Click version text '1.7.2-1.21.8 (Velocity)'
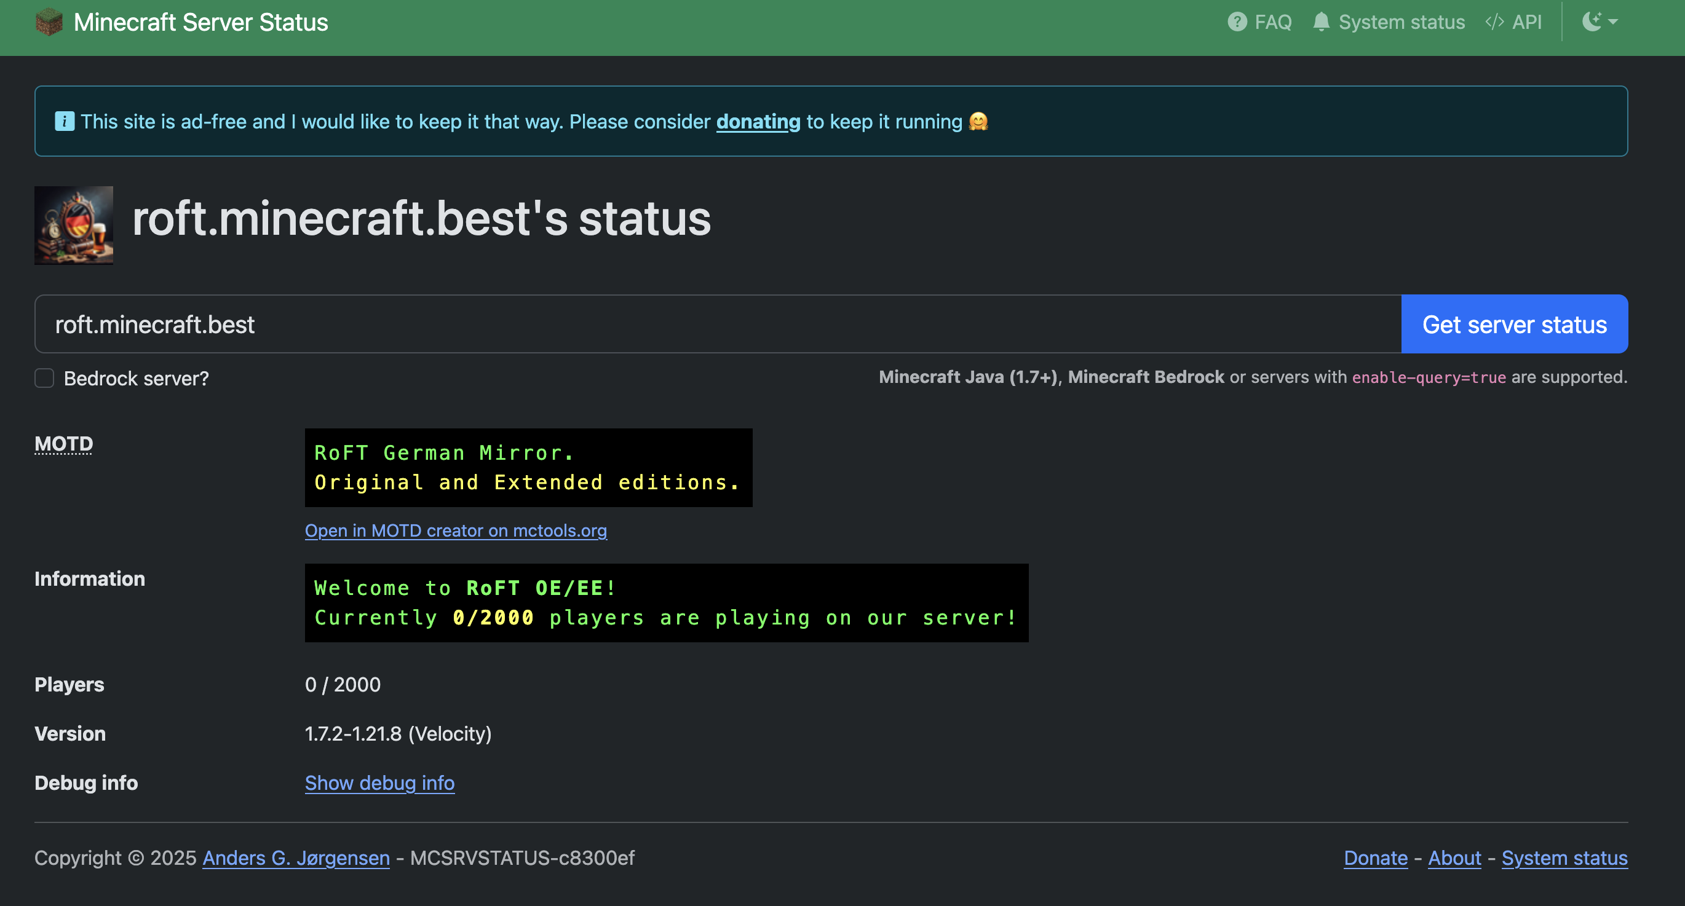 [398, 733]
